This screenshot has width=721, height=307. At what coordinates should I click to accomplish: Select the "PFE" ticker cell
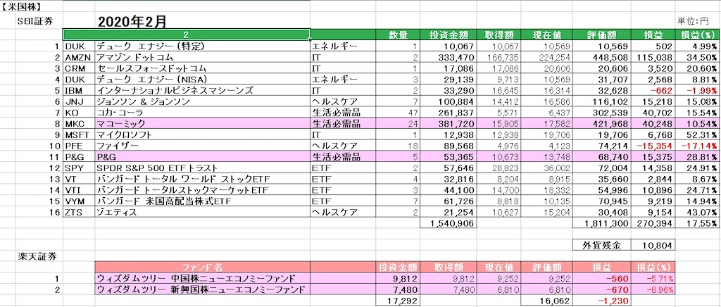click(79, 146)
